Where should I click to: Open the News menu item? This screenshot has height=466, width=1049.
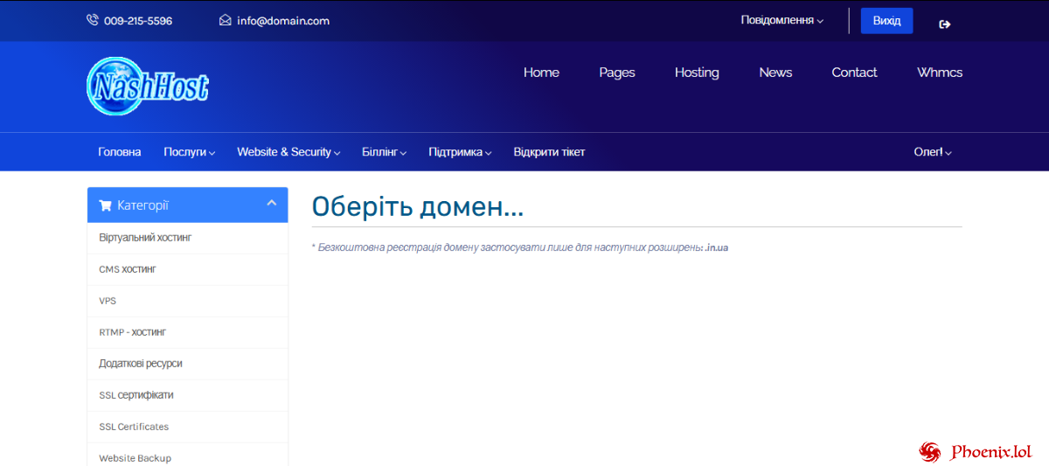[x=775, y=73]
